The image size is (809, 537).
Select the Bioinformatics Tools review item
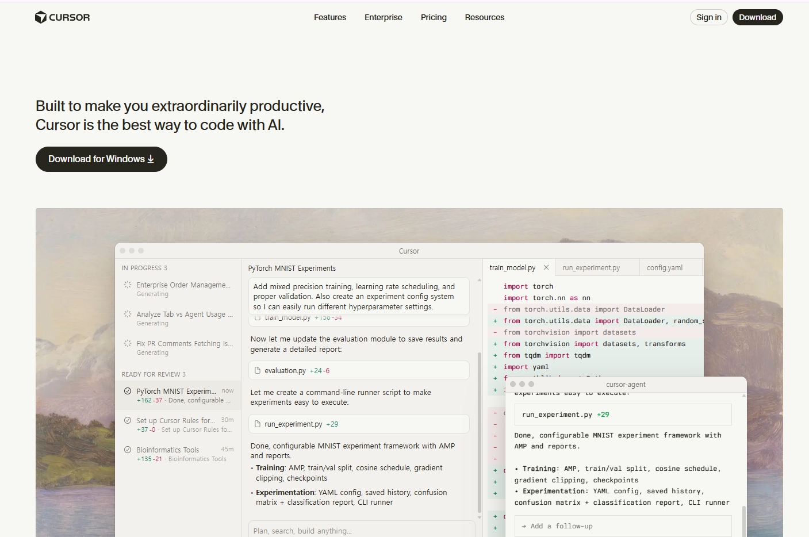pos(178,454)
